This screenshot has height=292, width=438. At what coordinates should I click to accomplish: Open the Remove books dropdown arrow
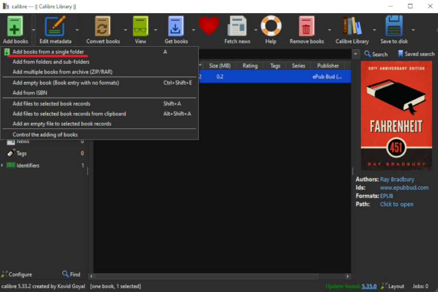[x=330, y=30]
